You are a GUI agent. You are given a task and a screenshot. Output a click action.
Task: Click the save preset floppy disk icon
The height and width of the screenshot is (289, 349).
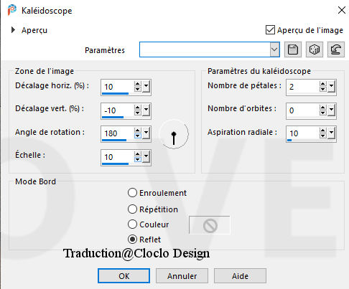(x=293, y=49)
